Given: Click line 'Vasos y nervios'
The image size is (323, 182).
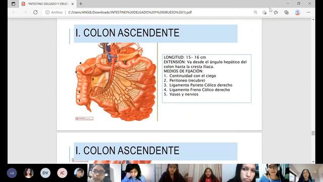Looking at the screenshot, I should 184,95.
